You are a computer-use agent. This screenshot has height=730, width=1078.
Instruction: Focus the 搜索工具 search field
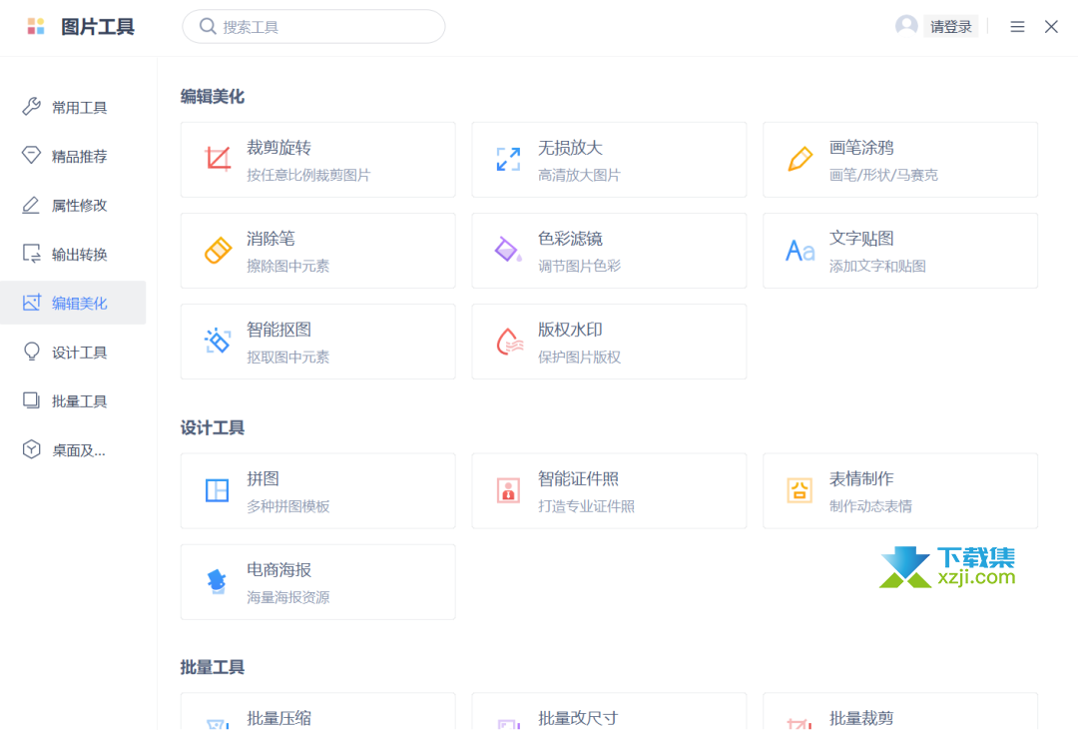click(313, 26)
